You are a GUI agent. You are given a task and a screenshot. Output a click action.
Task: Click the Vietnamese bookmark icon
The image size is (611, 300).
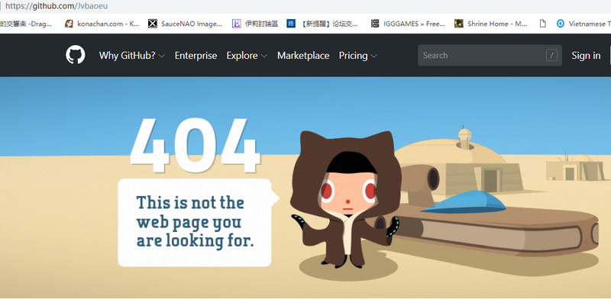561,24
